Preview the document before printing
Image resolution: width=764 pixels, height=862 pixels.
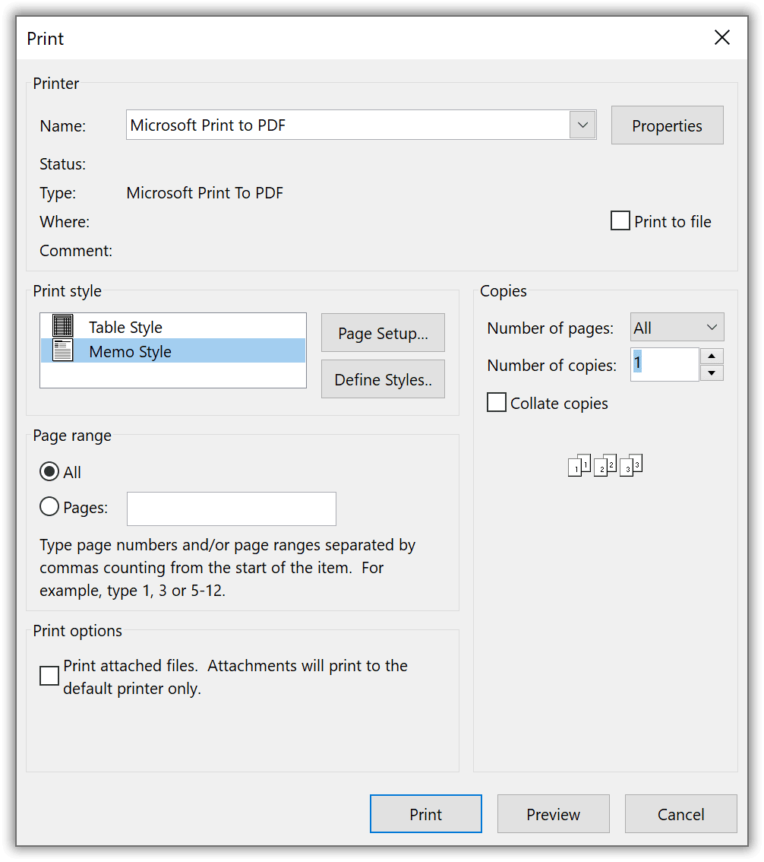[x=553, y=813]
